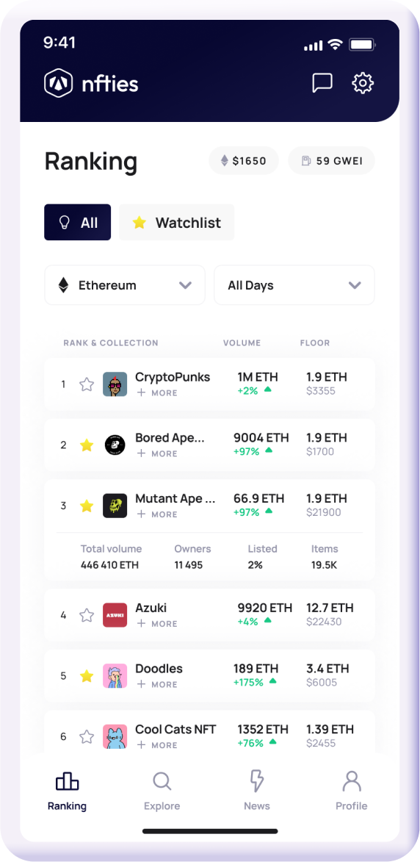This screenshot has width=420, height=862.
Task: Open the Ethereum chain dropdown
Action: [125, 285]
